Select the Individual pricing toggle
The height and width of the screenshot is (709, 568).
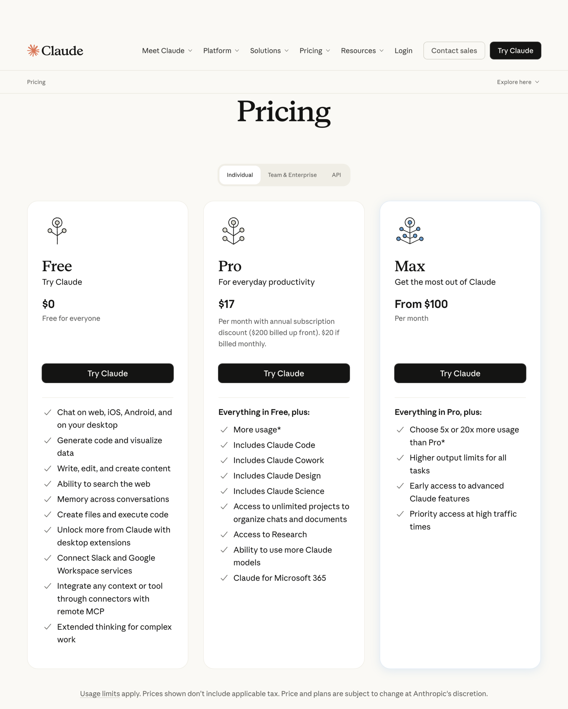(240, 175)
